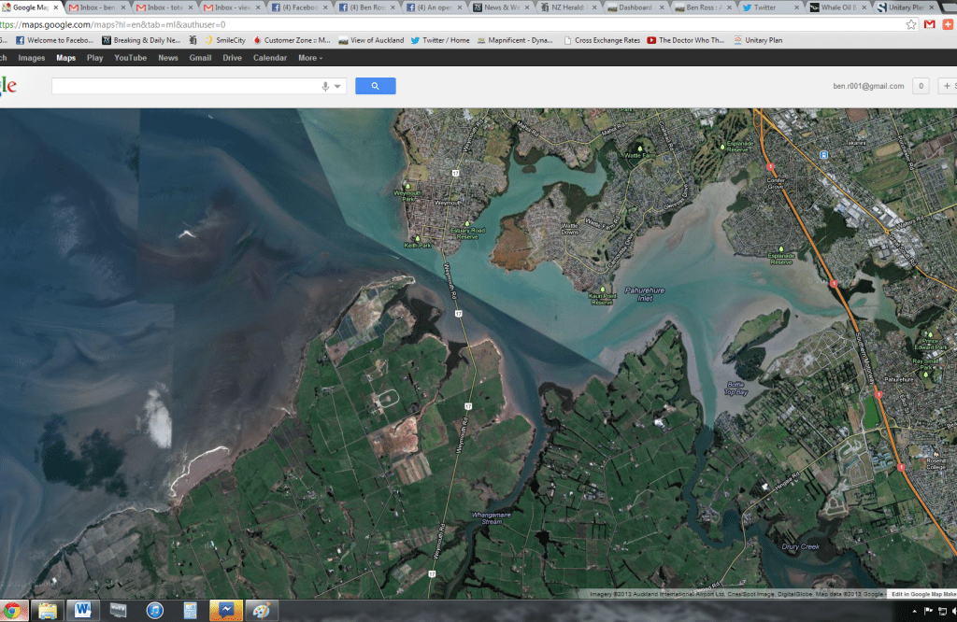The width and height of the screenshot is (957, 622).
Task: Open the Cross Exchange Rates bookmark
Action: click(x=603, y=40)
